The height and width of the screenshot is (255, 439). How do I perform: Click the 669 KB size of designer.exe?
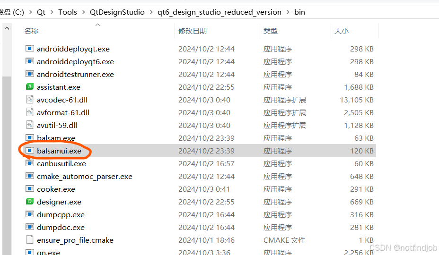pos(362,202)
